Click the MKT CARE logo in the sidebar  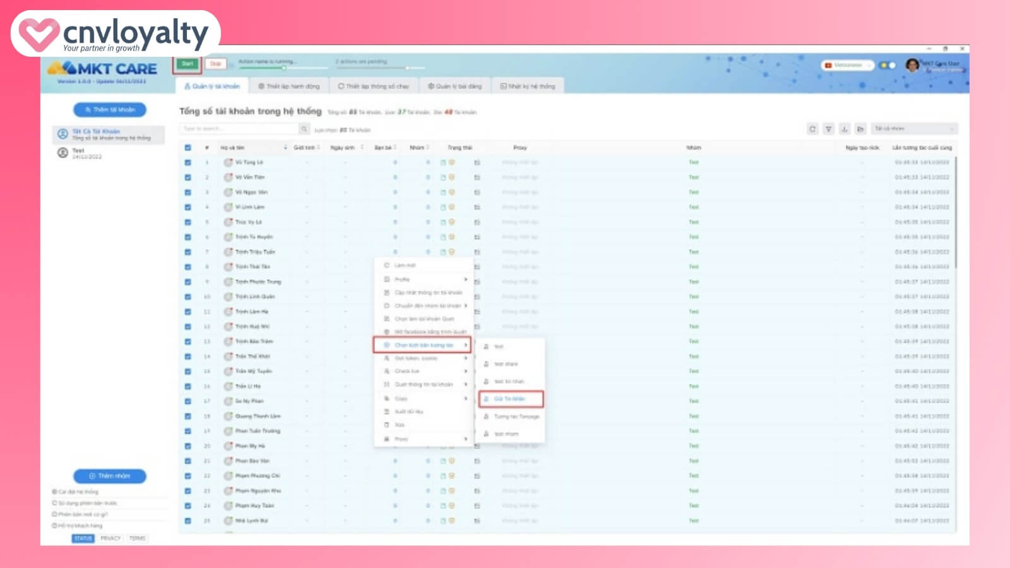(104, 69)
